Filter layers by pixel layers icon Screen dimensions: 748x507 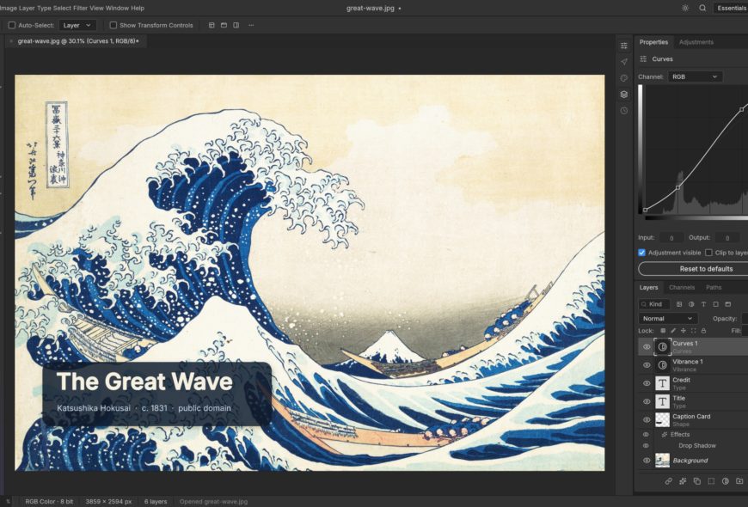(x=679, y=304)
